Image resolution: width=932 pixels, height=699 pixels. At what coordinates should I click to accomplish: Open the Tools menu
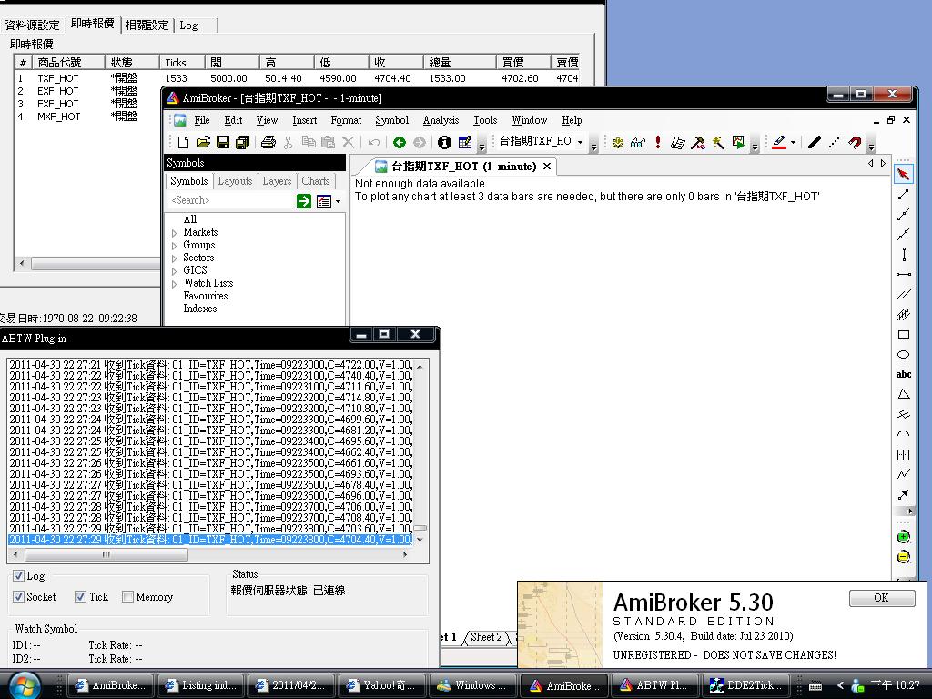[485, 120]
